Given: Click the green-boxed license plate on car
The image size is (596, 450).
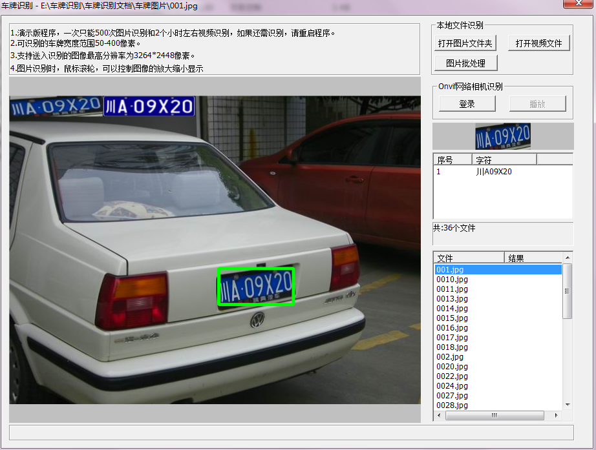Looking at the screenshot, I should pos(256,286).
